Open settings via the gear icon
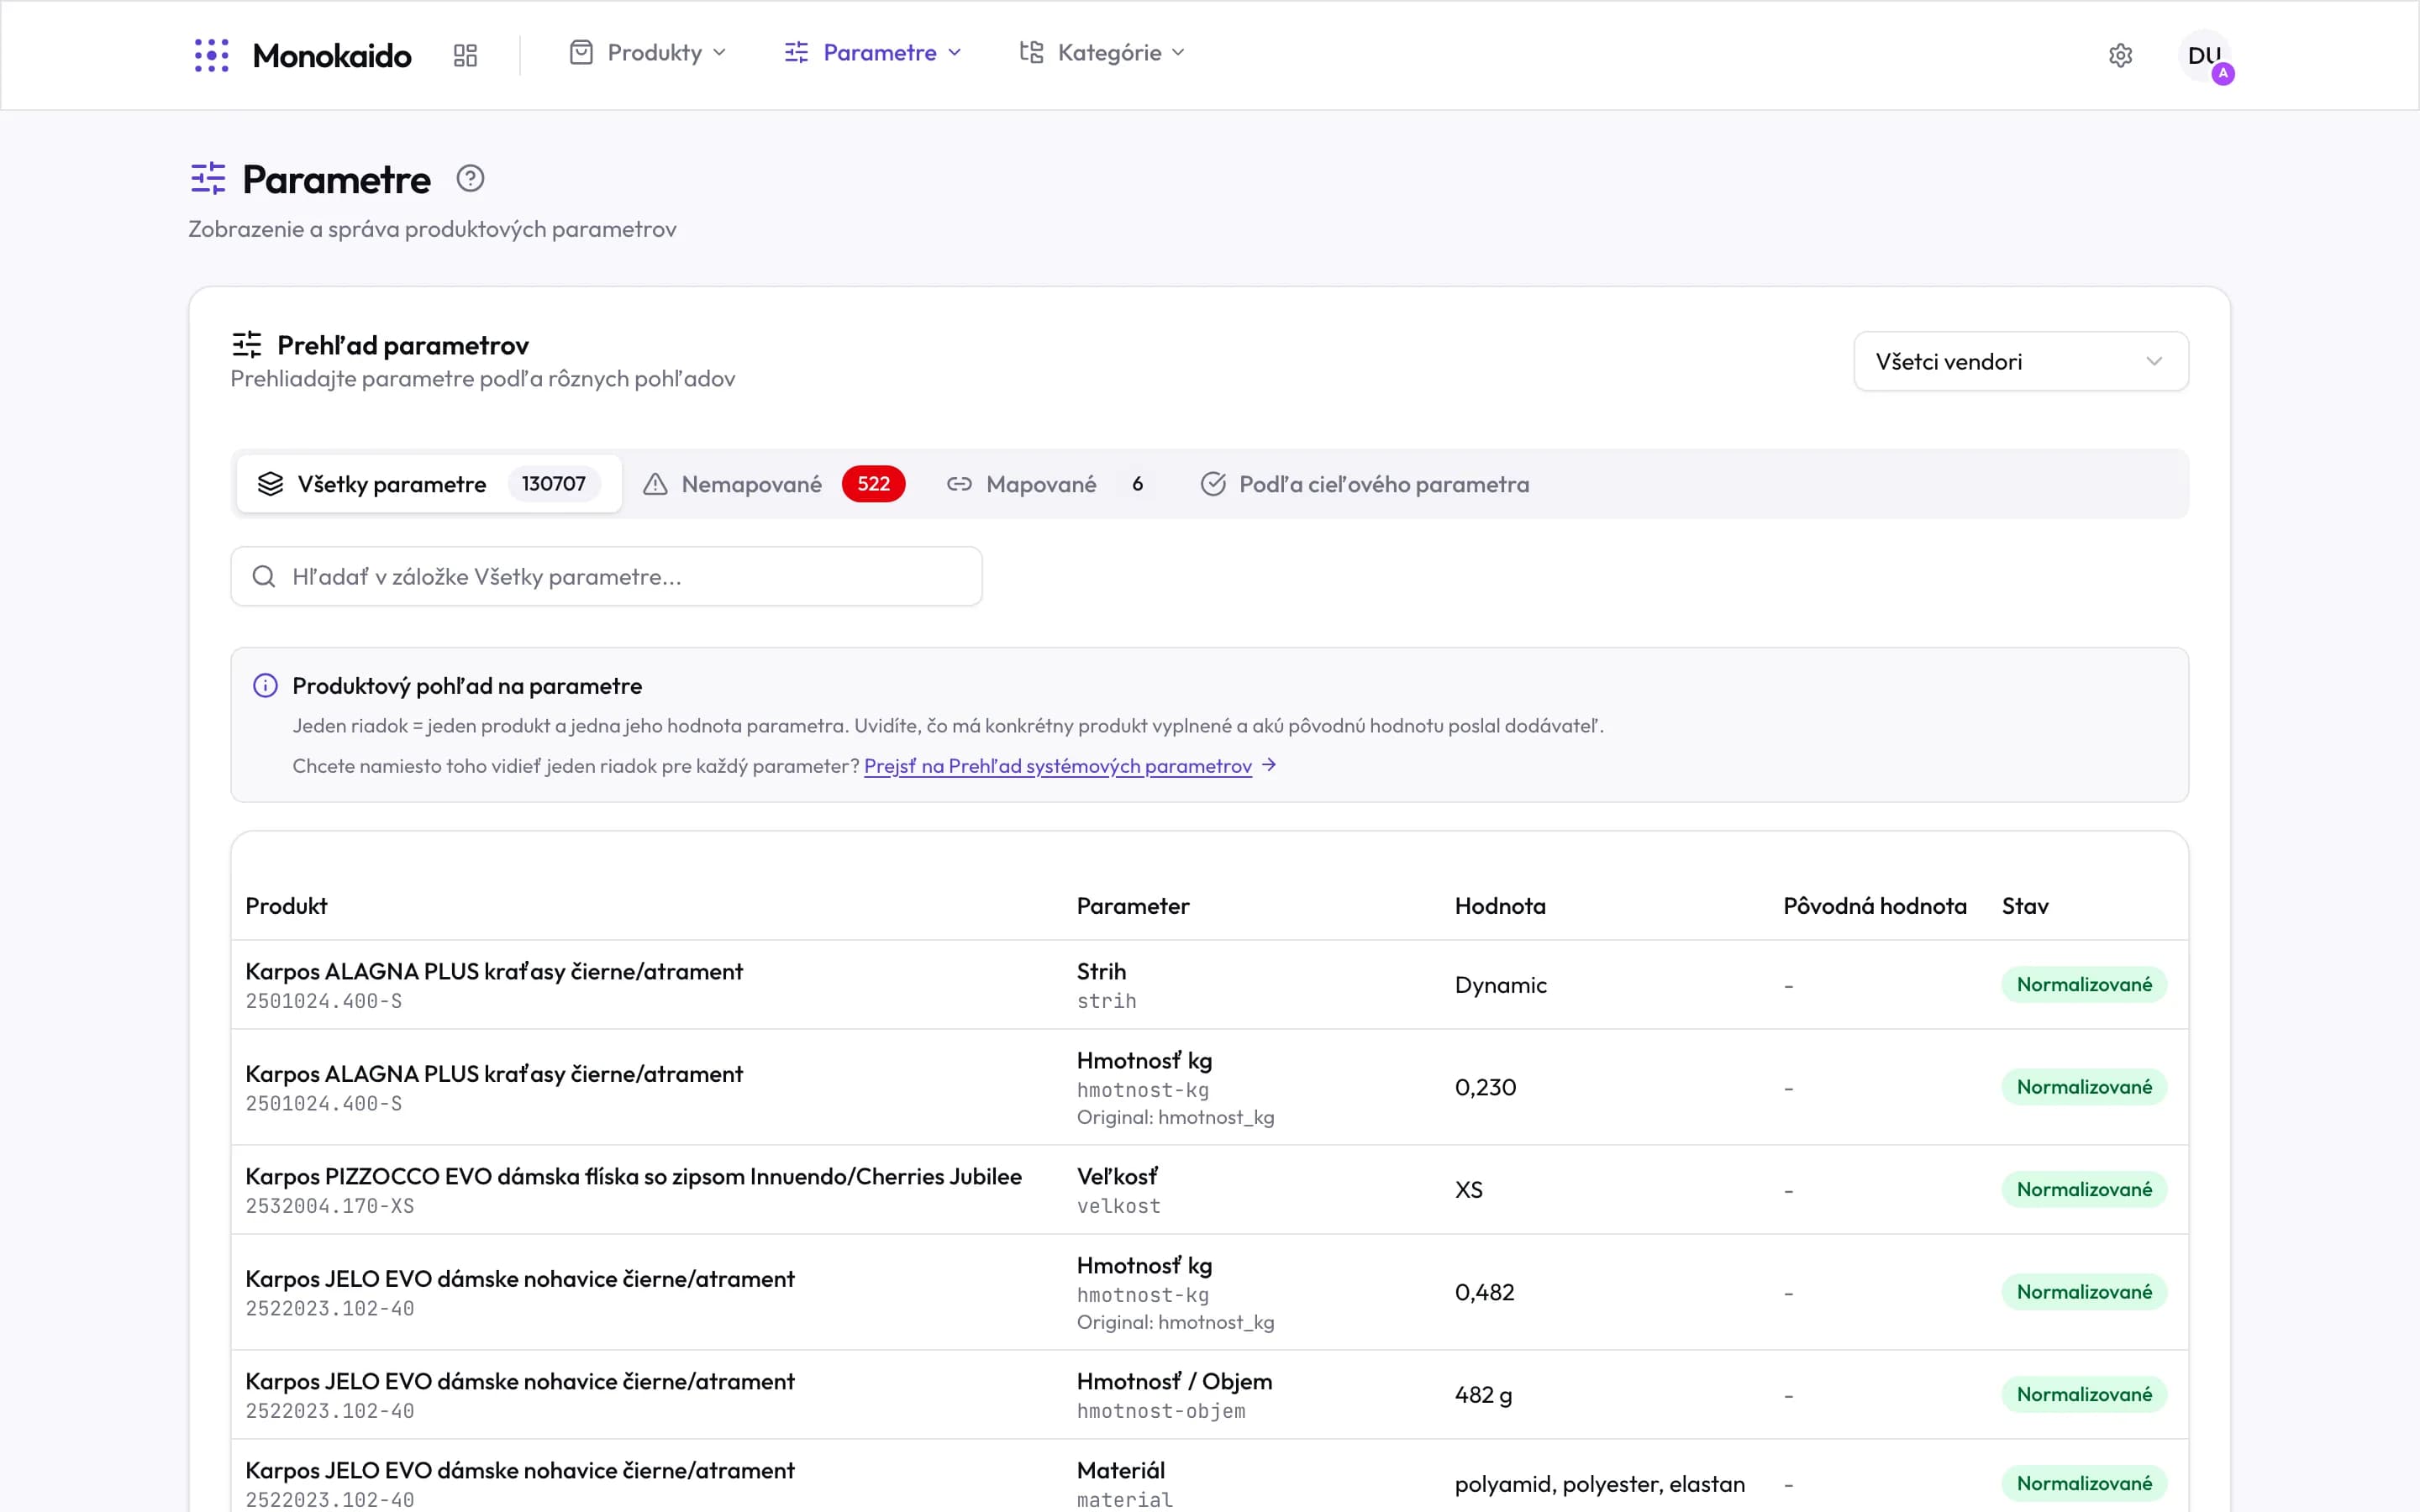 (x=2120, y=55)
